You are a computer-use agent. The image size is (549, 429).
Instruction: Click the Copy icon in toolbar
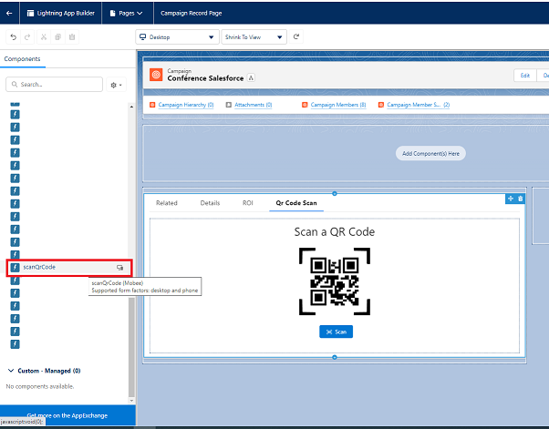point(57,36)
